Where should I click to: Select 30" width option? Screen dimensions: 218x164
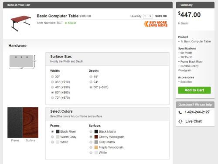(52, 77)
